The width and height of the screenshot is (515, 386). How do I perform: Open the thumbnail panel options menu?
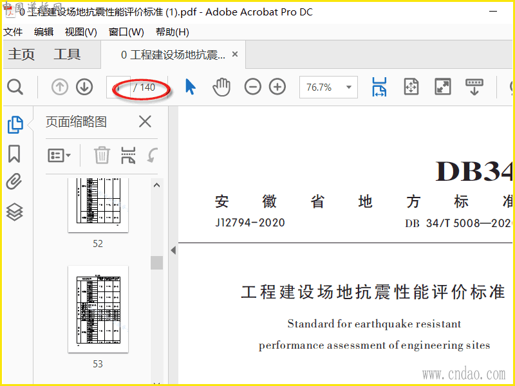[x=59, y=155]
